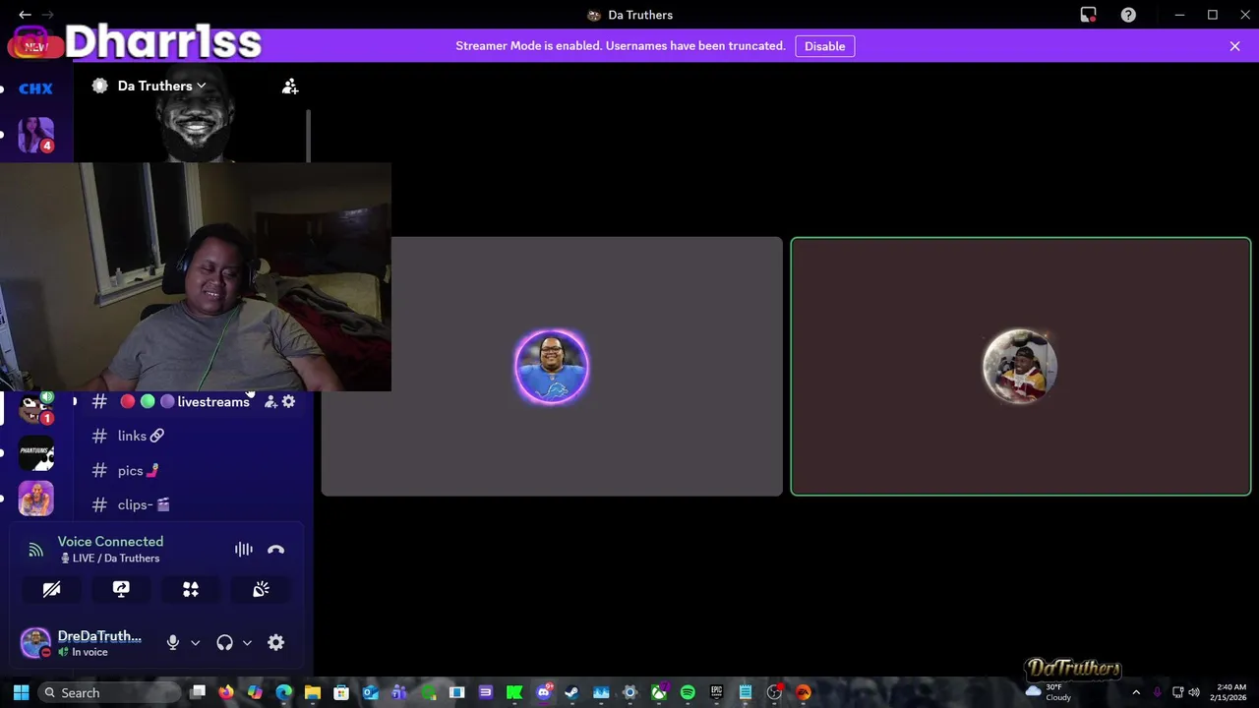This screenshot has width=1259, height=708.
Task: Invite people to Da Truthers server
Action: 290,87
